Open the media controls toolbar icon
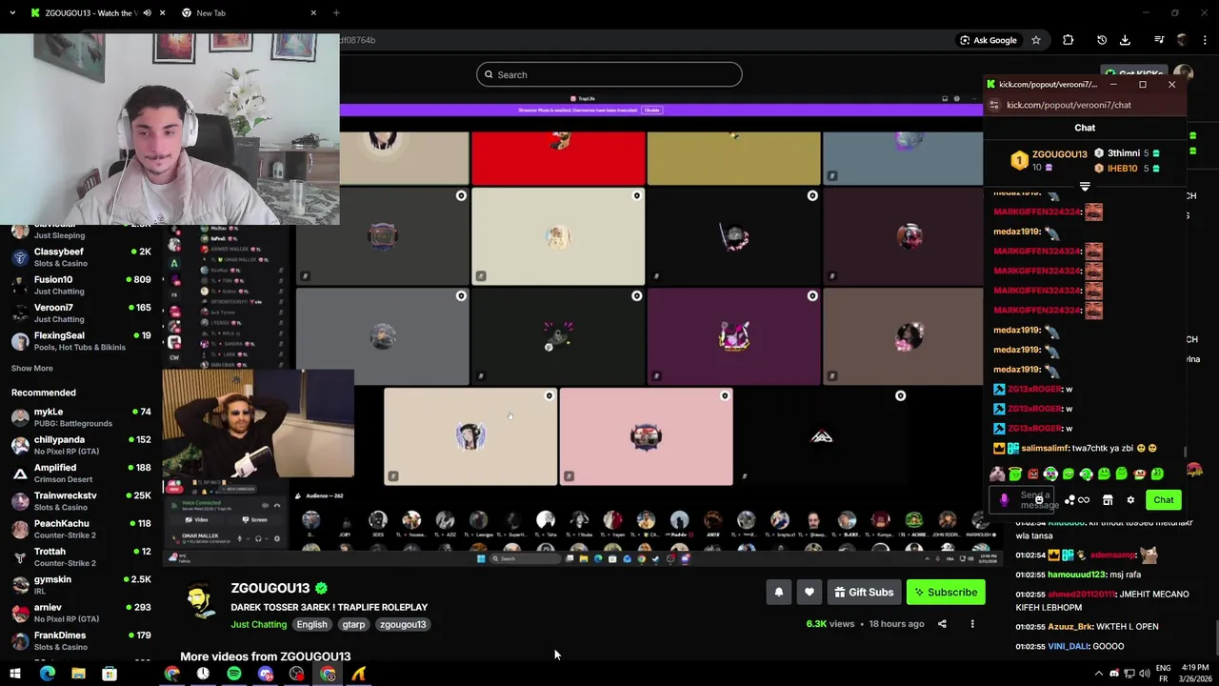1219x686 pixels. (1159, 40)
